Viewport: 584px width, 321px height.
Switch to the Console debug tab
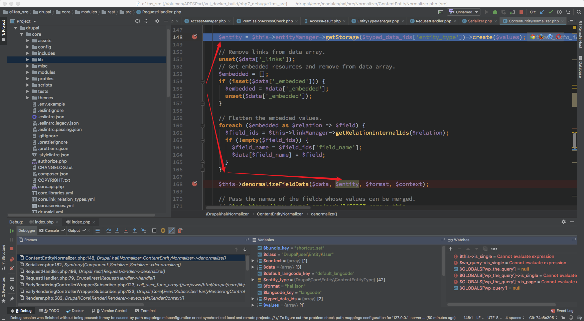(52, 230)
